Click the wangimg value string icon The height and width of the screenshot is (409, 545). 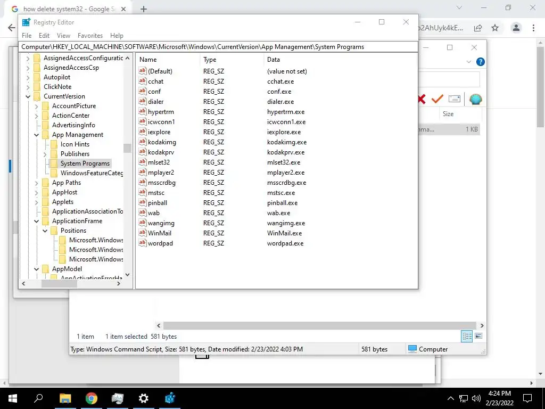[143, 223]
